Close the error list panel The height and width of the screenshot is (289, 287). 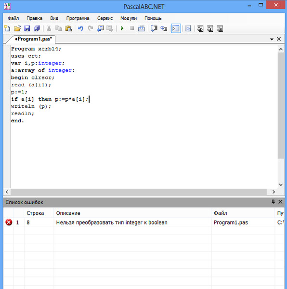point(280,202)
